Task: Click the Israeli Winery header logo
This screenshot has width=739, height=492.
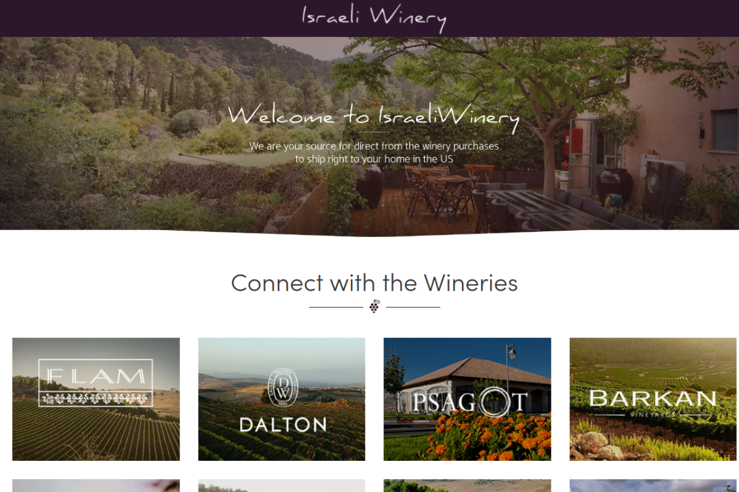Action: coord(374,18)
